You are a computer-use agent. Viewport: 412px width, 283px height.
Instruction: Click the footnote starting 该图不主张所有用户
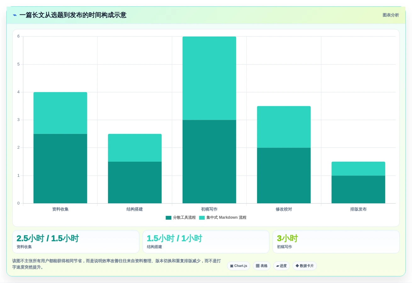point(116,264)
